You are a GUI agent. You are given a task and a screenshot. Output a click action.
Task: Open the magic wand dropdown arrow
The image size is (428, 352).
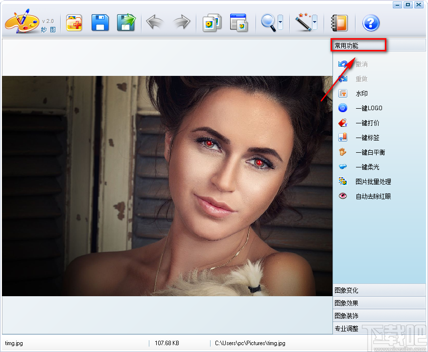pos(315,23)
